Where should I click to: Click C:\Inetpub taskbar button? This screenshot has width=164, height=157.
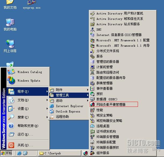[x=60, y=153]
